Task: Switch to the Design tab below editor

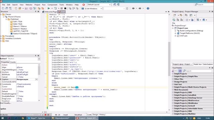Action: click(95, 115)
